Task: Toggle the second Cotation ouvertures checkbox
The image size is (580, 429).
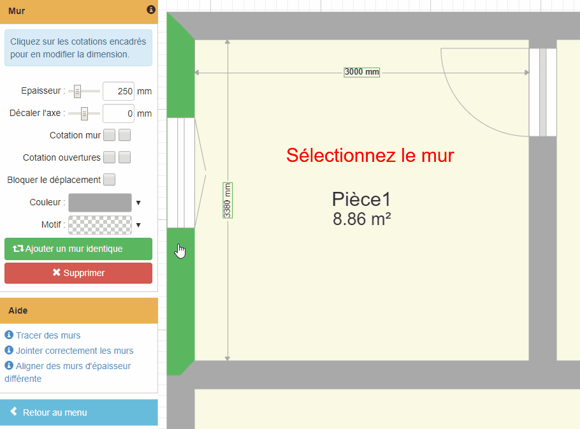Action: tap(125, 157)
